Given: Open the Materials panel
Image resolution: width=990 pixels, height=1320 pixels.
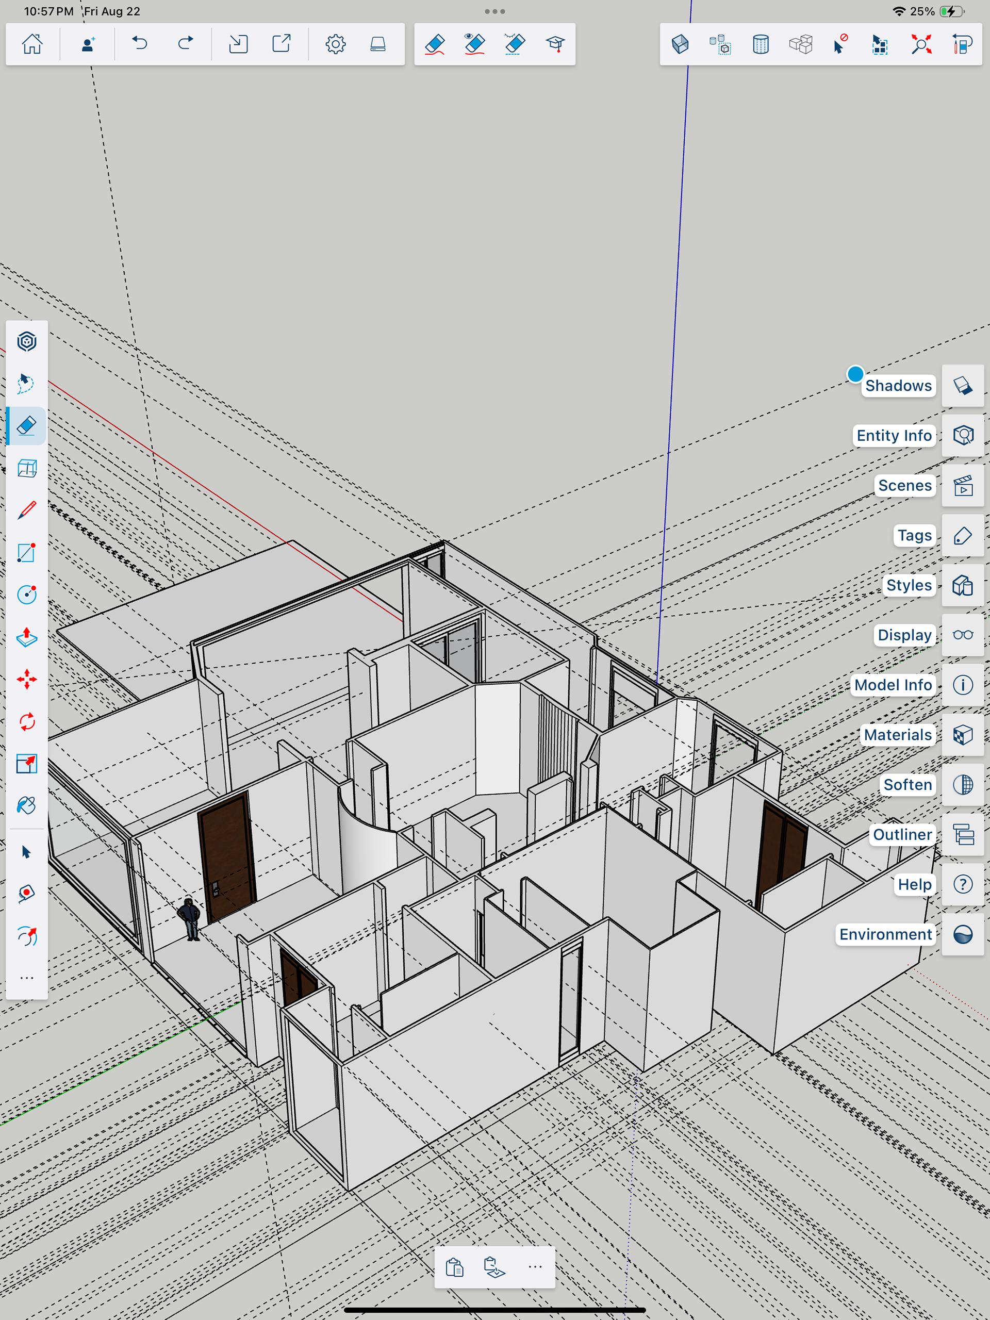Looking at the screenshot, I should click(x=963, y=735).
